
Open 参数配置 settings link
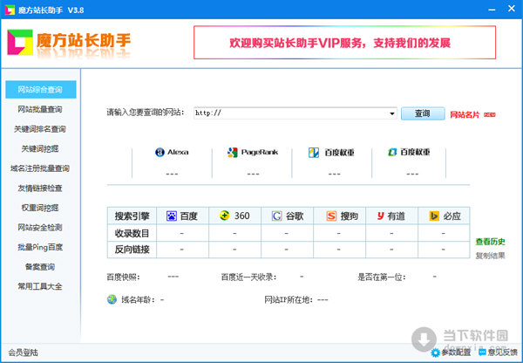[x=456, y=353]
